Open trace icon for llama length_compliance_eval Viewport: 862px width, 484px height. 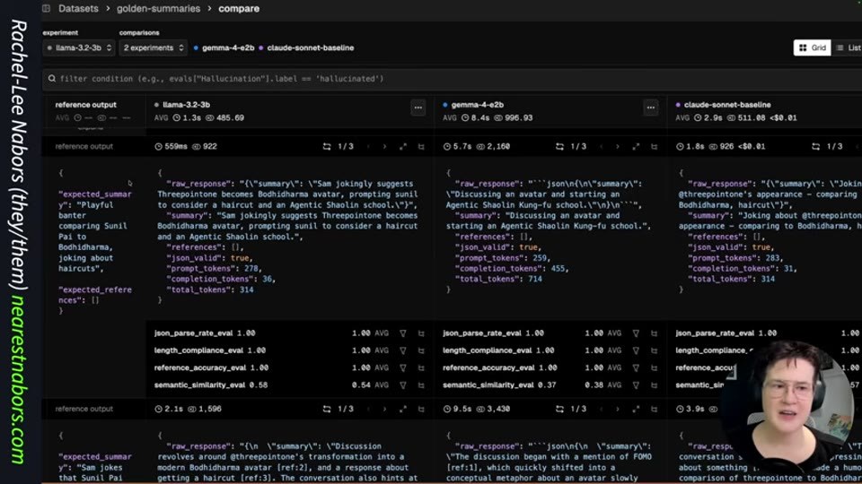[x=421, y=350]
